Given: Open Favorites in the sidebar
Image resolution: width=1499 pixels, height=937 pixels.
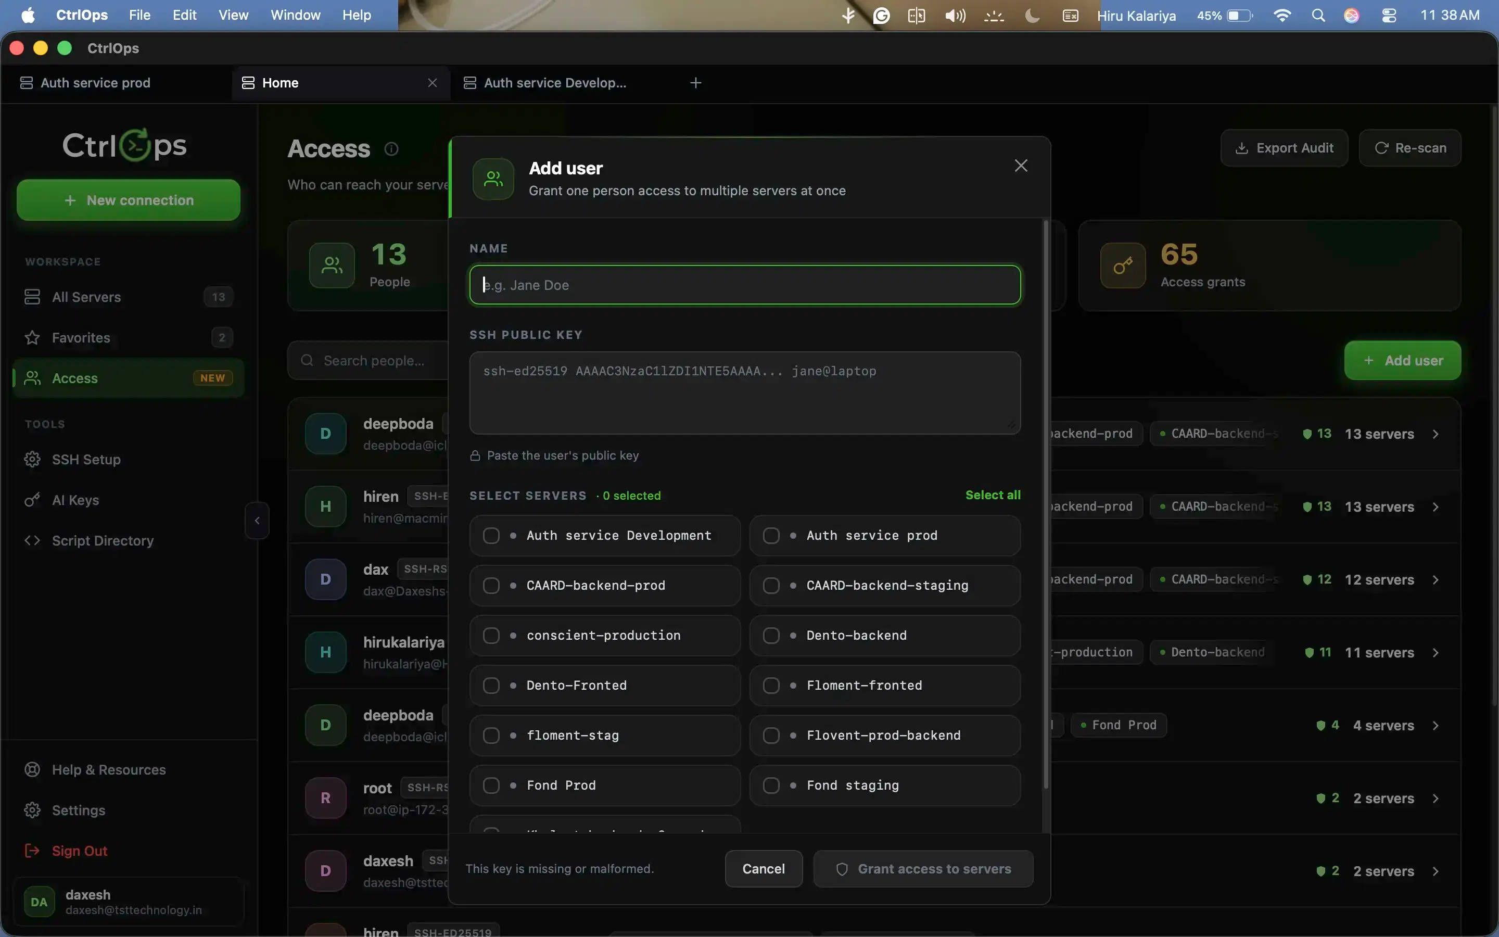Looking at the screenshot, I should click(129, 338).
